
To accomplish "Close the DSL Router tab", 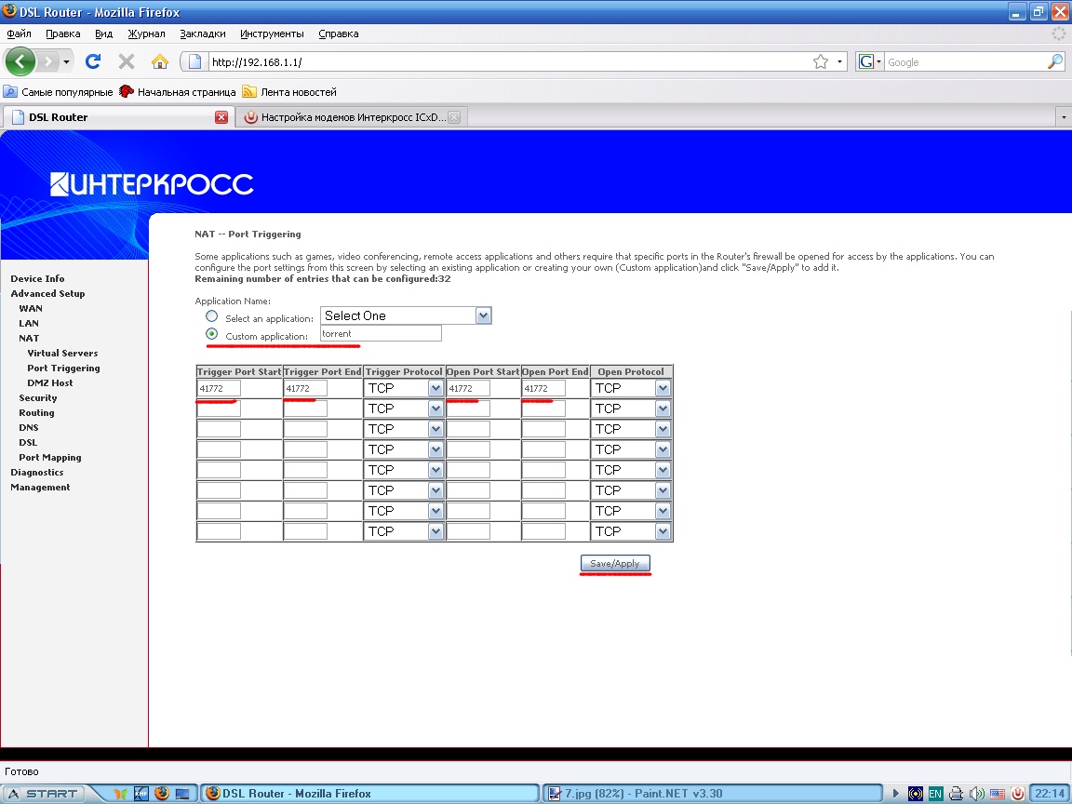I will coord(221,117).
